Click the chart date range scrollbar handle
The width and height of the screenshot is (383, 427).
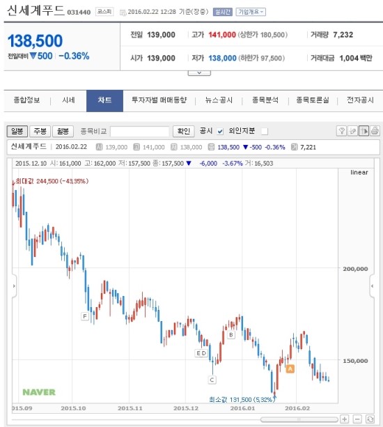(x=299, y=419)
